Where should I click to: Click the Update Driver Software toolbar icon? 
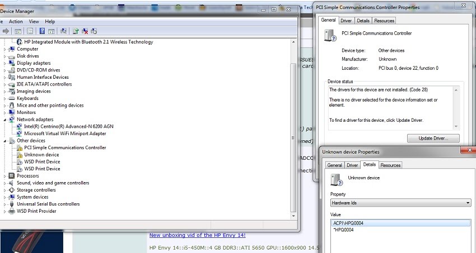[76, 31]
